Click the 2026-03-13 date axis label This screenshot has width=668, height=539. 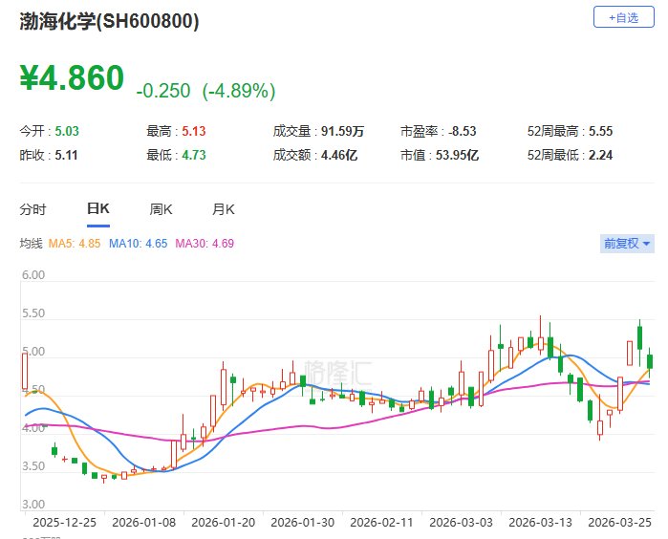click(540, 523)
